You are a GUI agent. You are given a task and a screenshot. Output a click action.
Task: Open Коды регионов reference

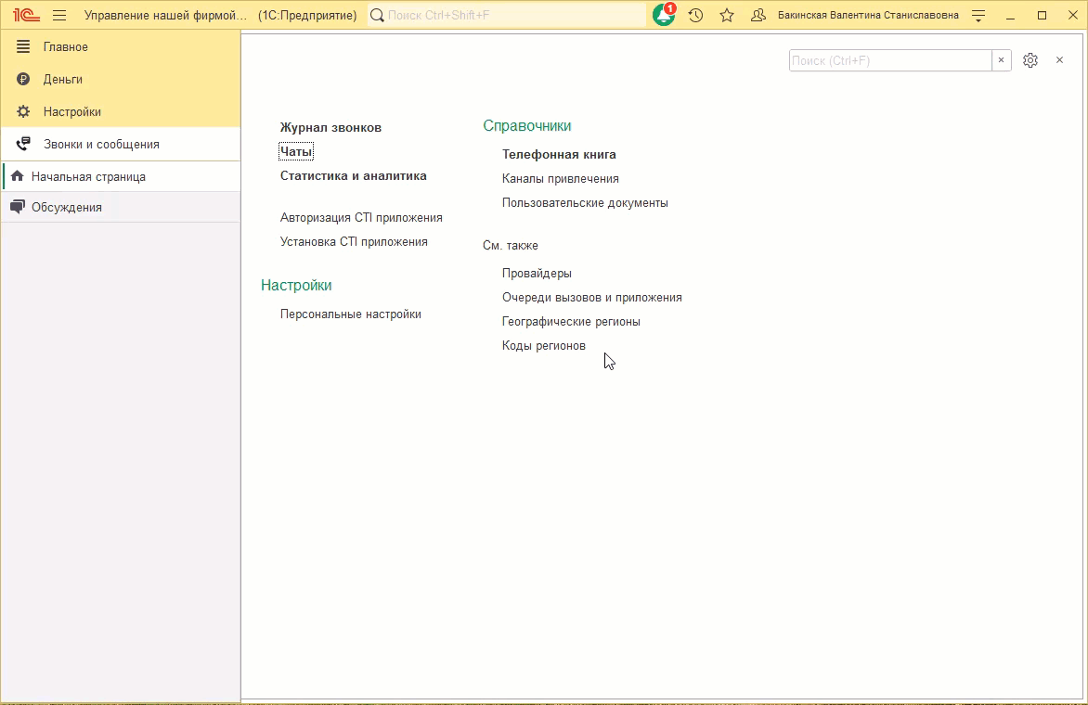(543, 345)
